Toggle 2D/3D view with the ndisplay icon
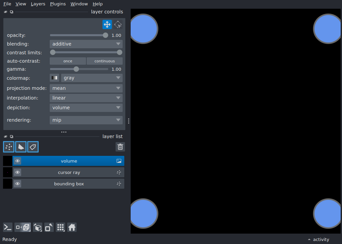Screen dimensions: 342x244 click(x=23, y=228)
